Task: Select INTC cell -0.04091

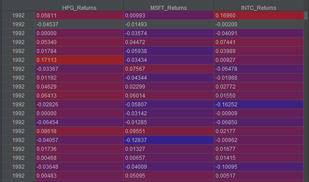Action: click(x=259, y=33)
